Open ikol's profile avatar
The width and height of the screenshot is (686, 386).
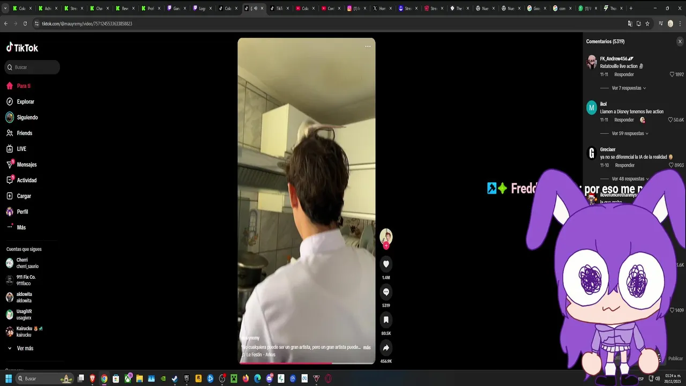pos(592,107)
